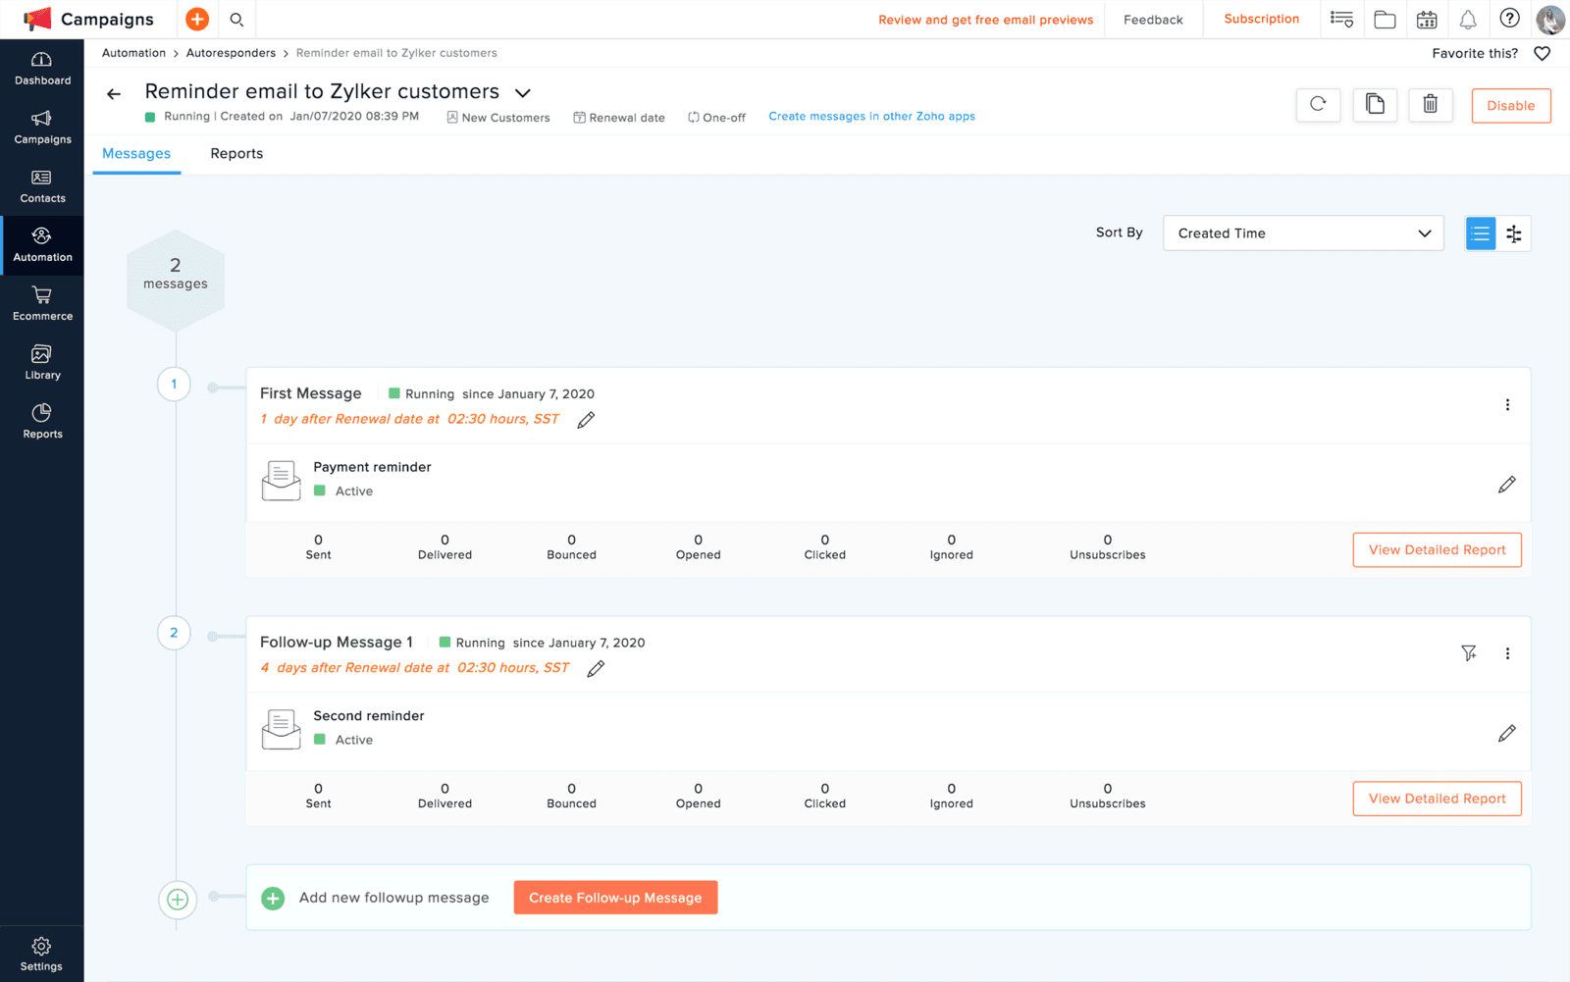Open First Message more options menu
Screen dimensions: 1570x982
click(1508, 405)
